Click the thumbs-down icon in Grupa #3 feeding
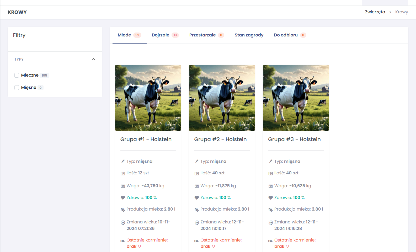 tap(287, 246)
